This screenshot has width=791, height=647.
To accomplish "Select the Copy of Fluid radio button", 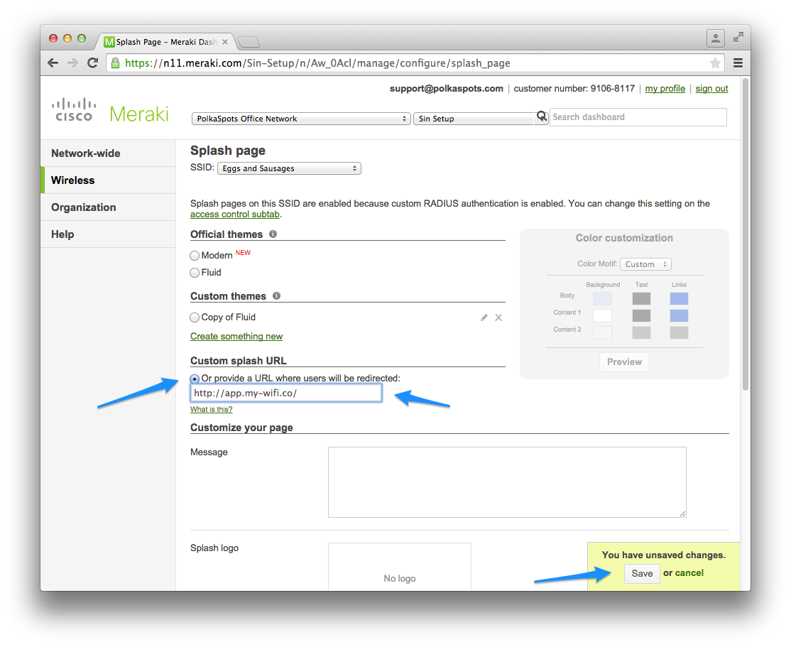I will [x=195, y=317].
